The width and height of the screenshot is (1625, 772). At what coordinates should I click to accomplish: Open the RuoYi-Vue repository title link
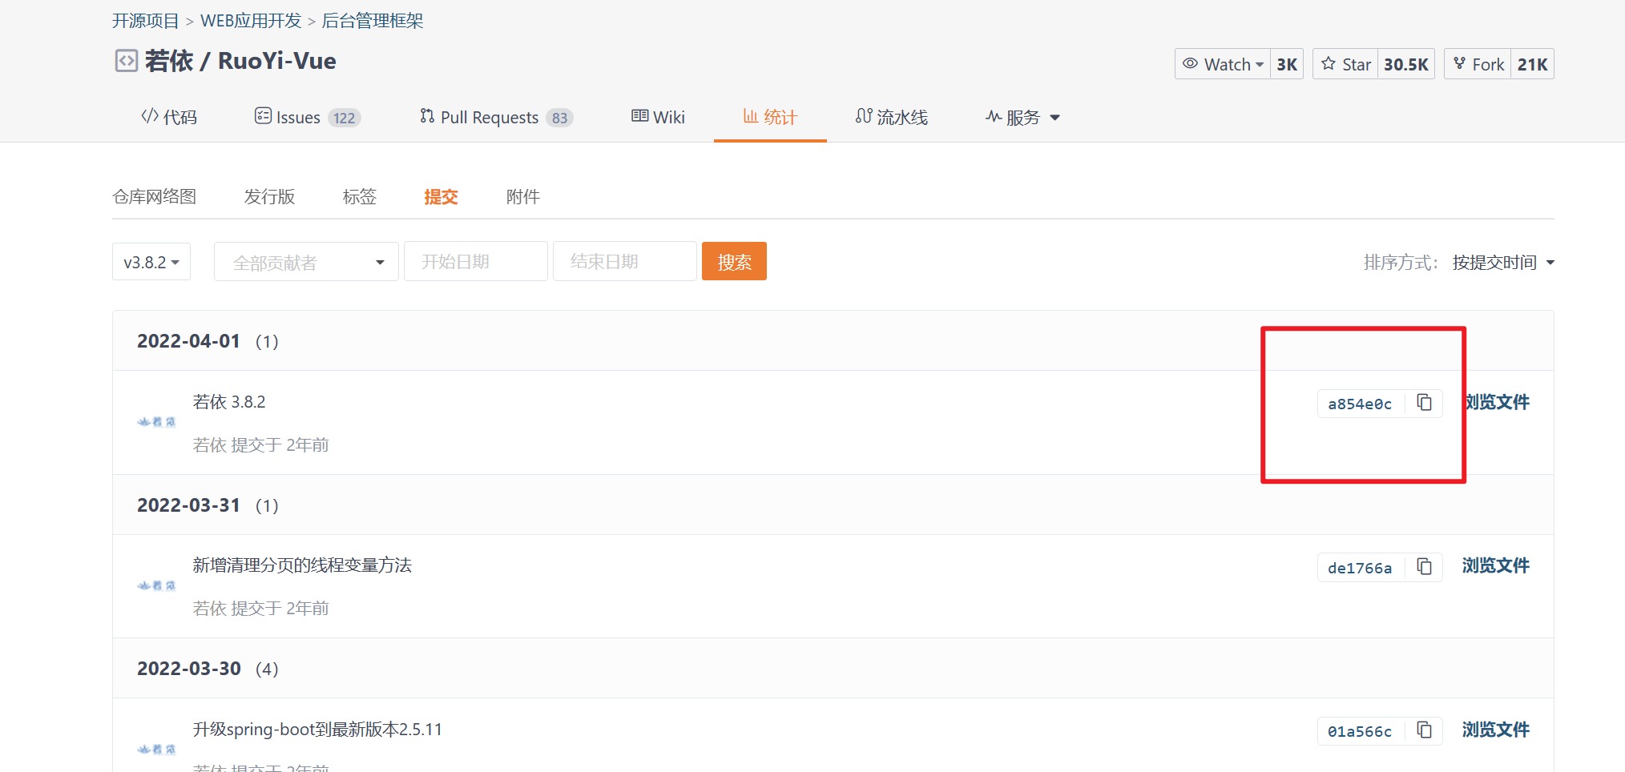pos(277,61)
